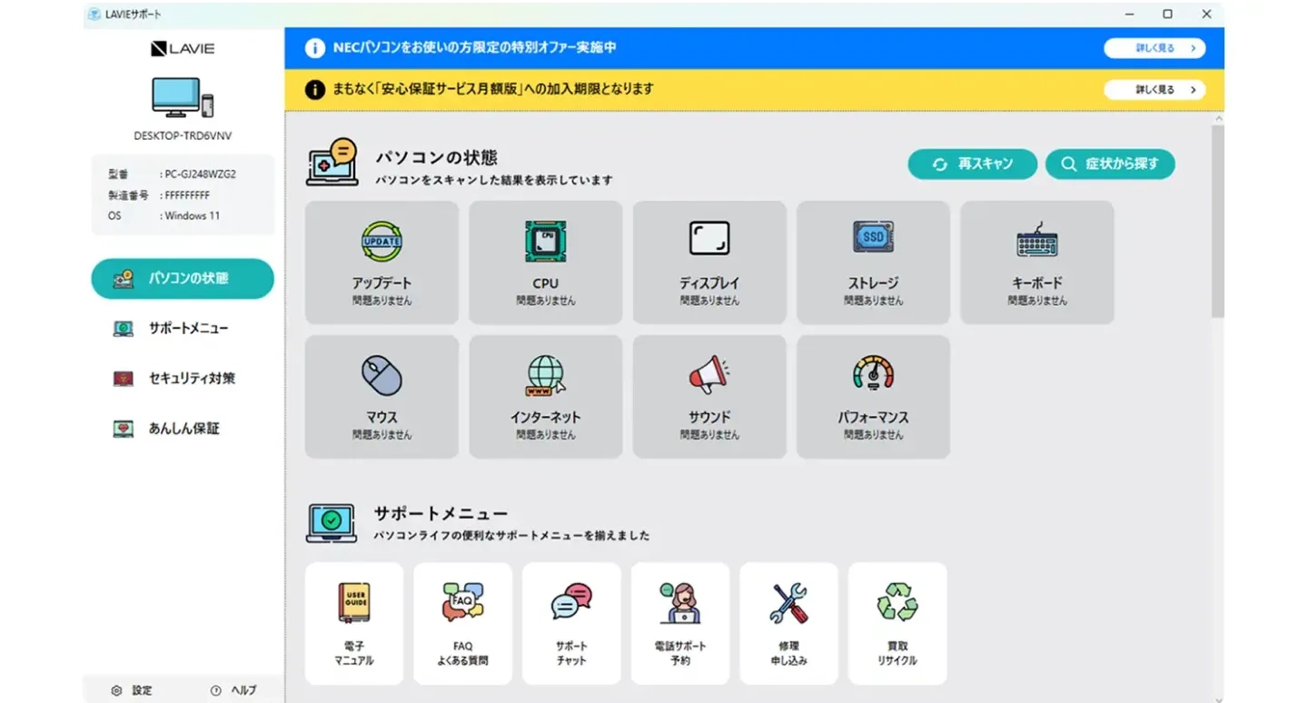Open the アップデート status tile
Screen dimensions: 1308x703
pyautogui.click(x=381, y=262)
